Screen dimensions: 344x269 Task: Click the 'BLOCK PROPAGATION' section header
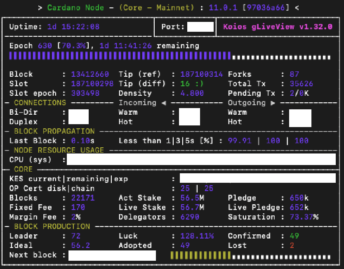54,131
